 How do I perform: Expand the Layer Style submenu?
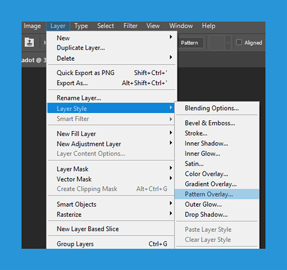click(111, 109)
